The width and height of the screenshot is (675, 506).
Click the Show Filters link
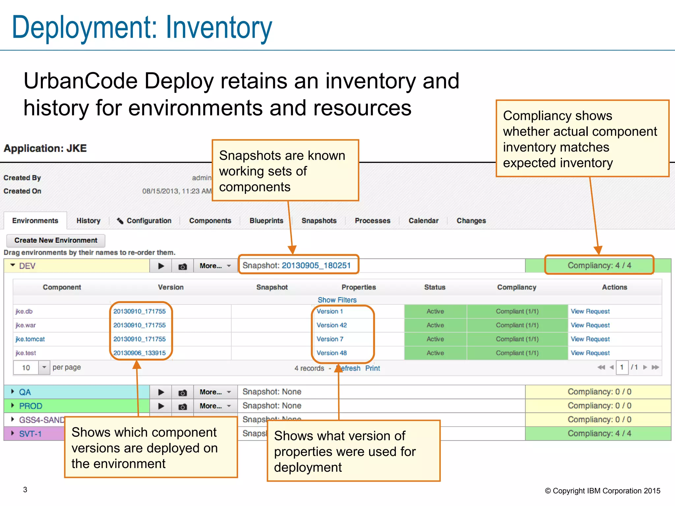pos(337,300)
